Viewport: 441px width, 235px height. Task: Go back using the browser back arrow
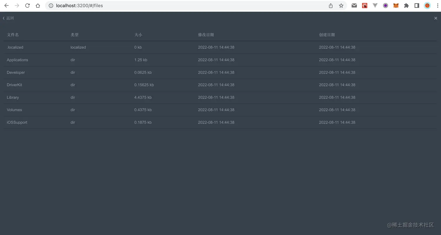pyautogui.click(x=6, y=6)
